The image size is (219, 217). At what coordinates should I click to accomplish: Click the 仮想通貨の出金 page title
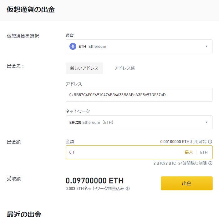coord(31,9)
